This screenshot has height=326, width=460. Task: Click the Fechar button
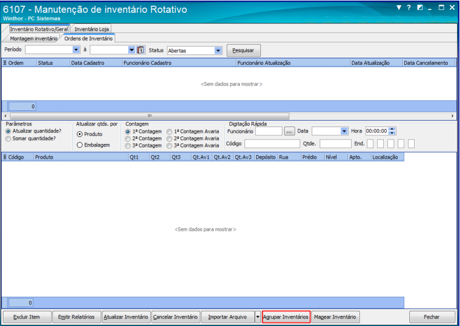pyautogui.click(x=432, y=317)
